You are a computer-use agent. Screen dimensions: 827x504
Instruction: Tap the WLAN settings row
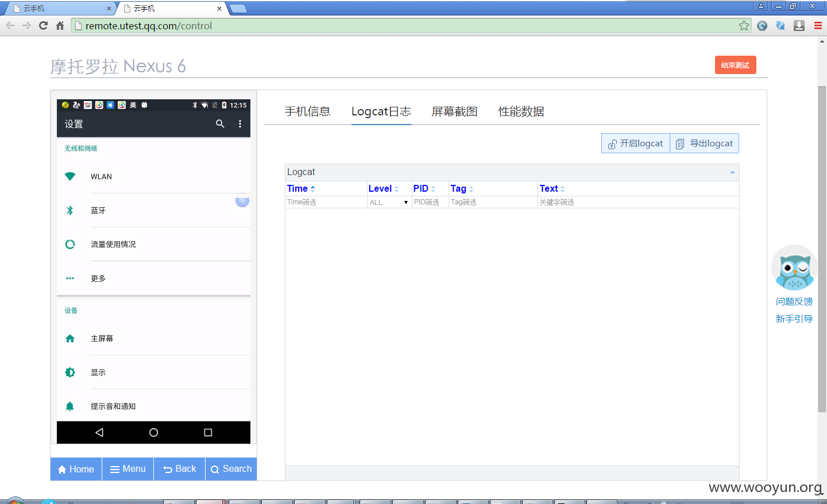tap(153, 176)
